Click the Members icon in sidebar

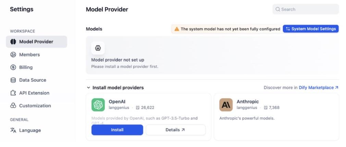point(13,55)
